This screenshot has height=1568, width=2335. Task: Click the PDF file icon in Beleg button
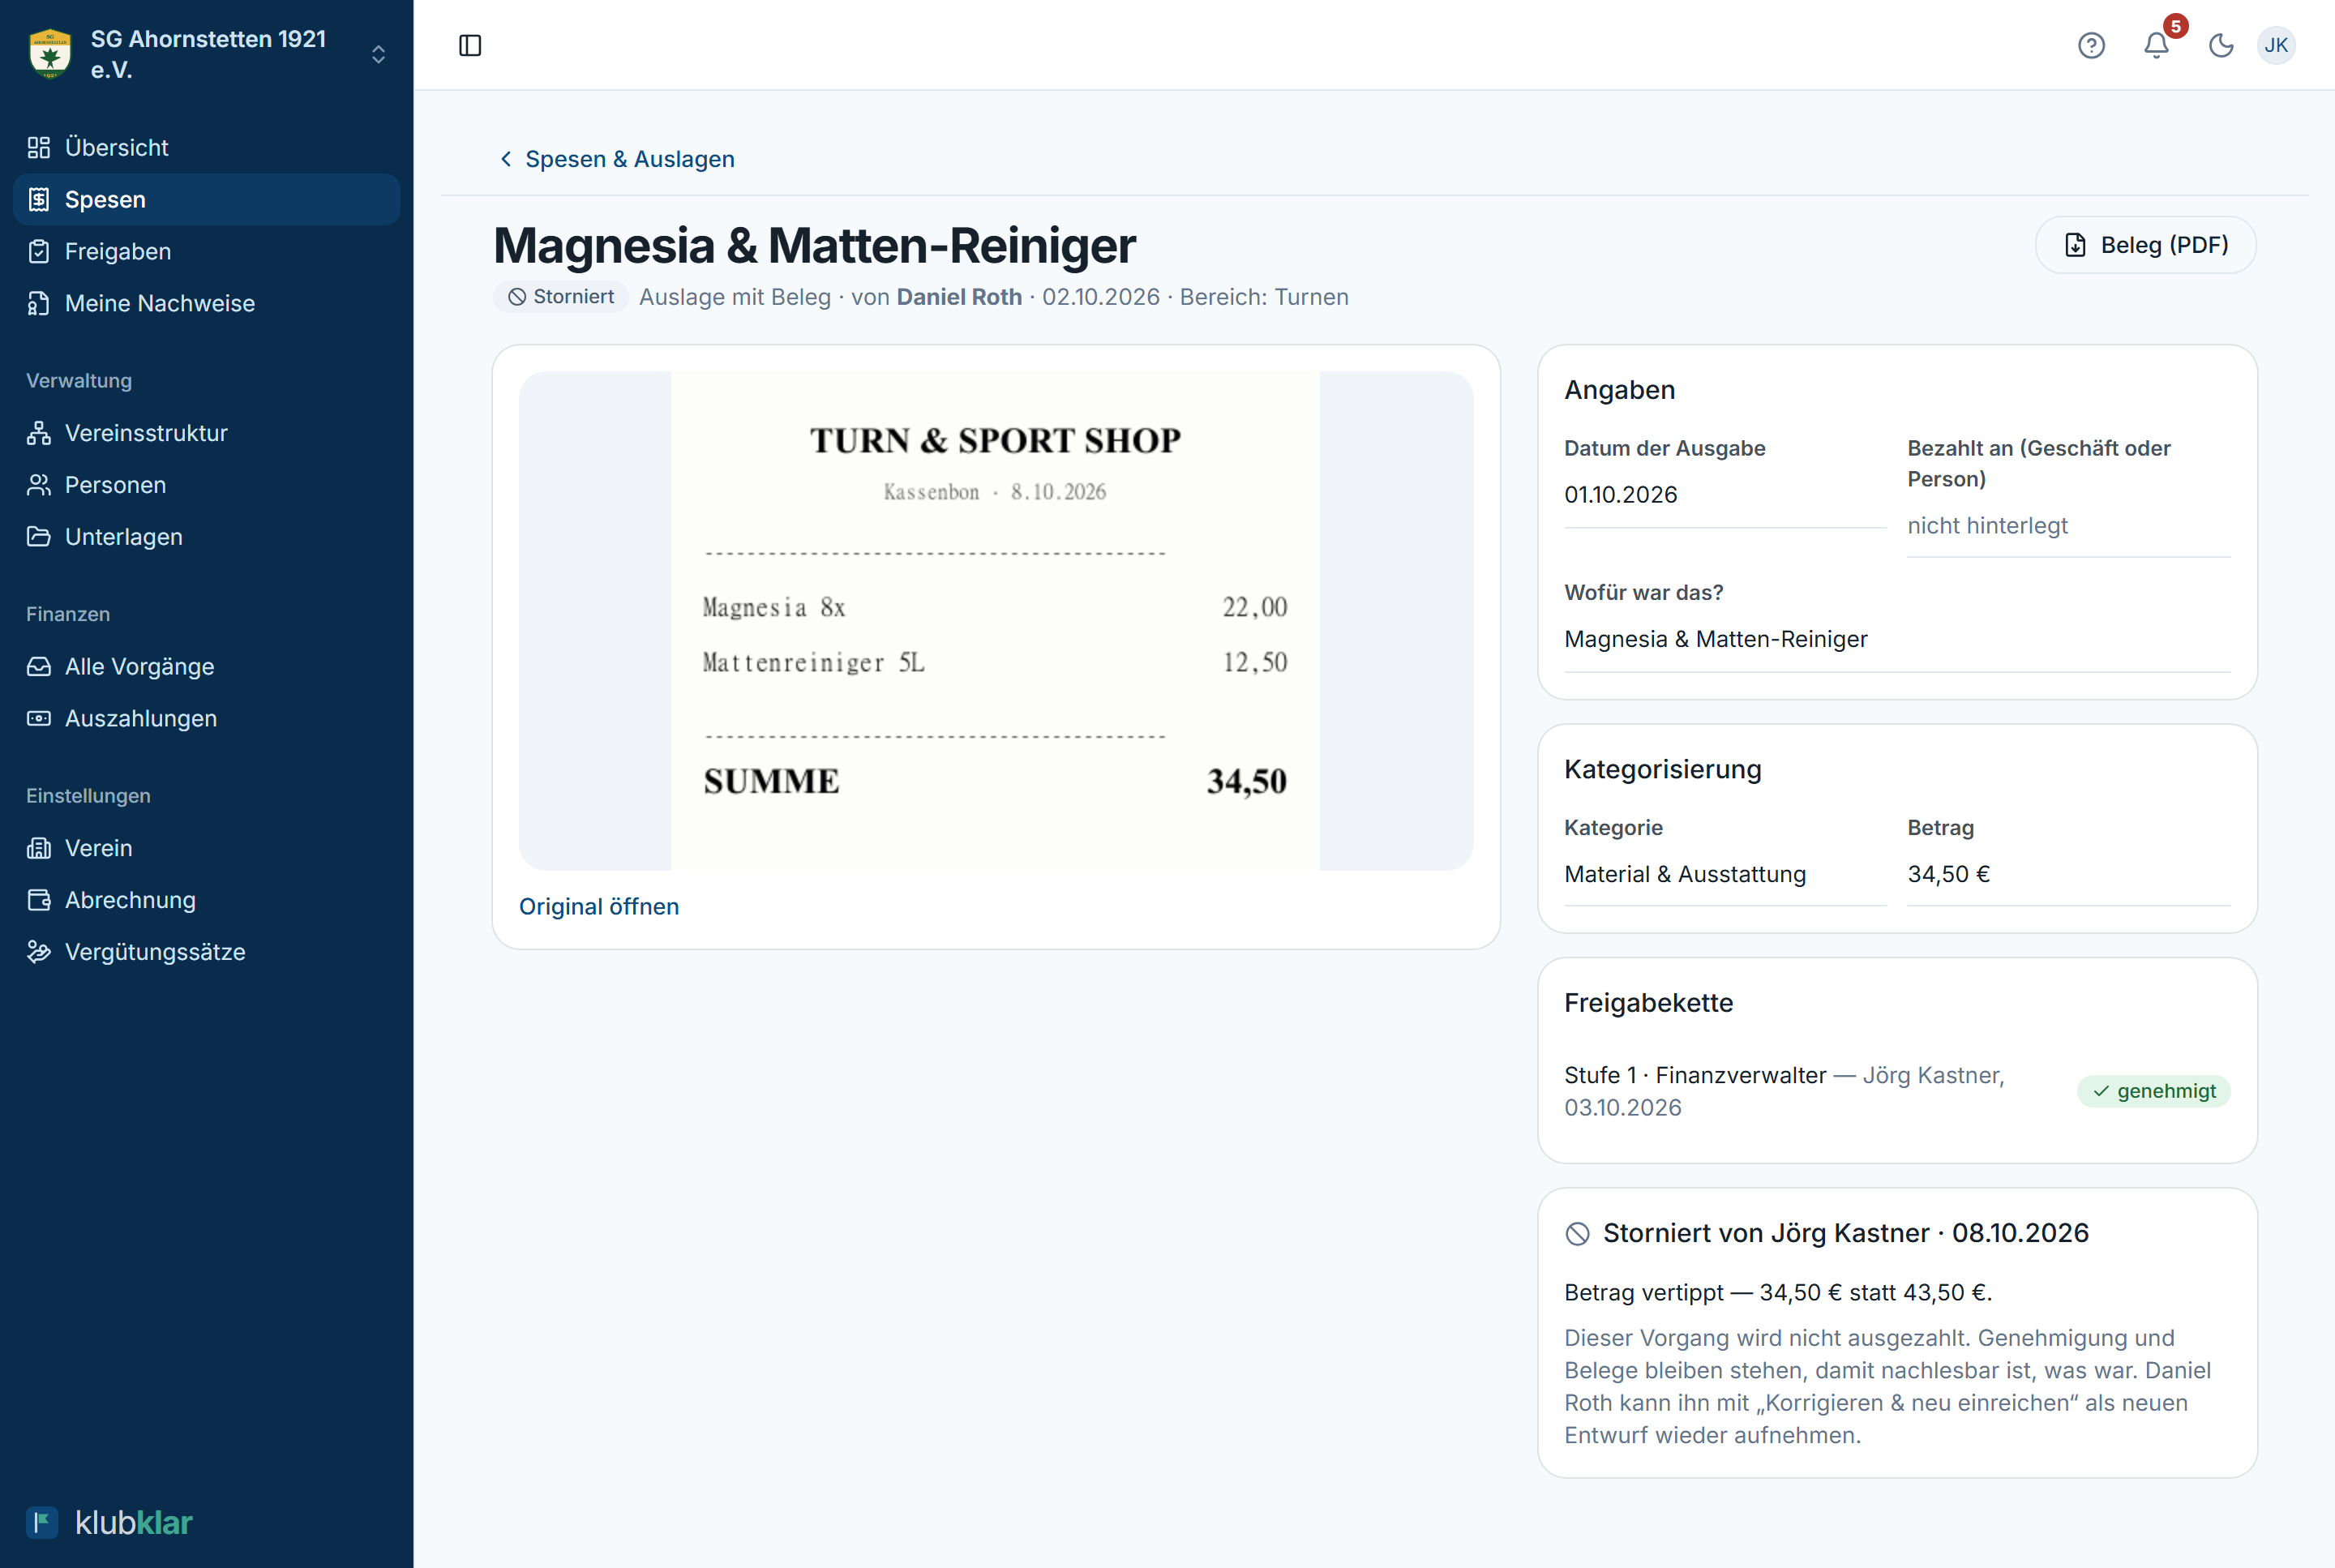pyautogui.click(x=2075, y=245)
